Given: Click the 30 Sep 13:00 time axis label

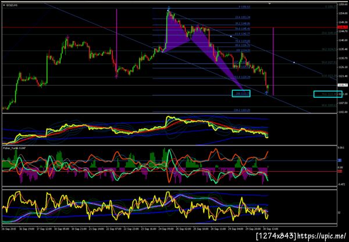Looking at the screenshot, I should pyautogui.click(x=270, y=229).
